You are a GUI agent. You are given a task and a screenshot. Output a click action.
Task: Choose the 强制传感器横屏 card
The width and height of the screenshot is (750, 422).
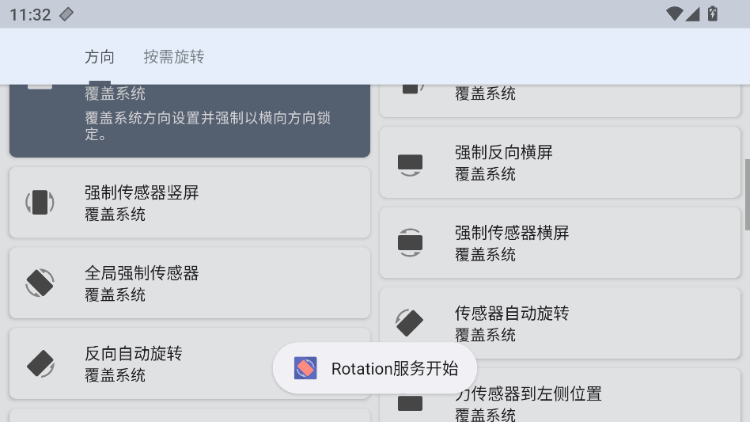pyautogui.click(x=560, y=242)
